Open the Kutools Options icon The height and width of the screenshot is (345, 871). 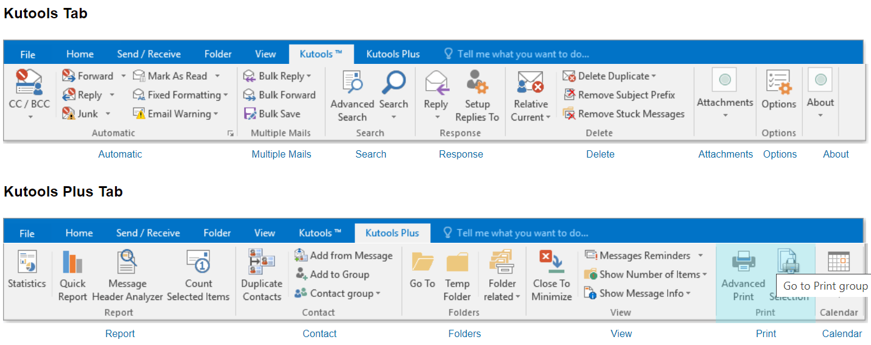point(778,83)
